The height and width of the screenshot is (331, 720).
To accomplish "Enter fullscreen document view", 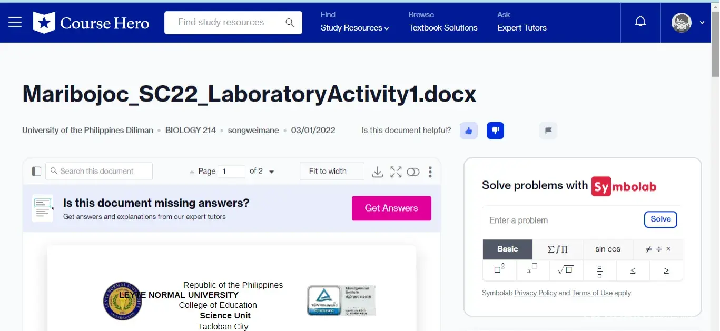I will (396, 172).
